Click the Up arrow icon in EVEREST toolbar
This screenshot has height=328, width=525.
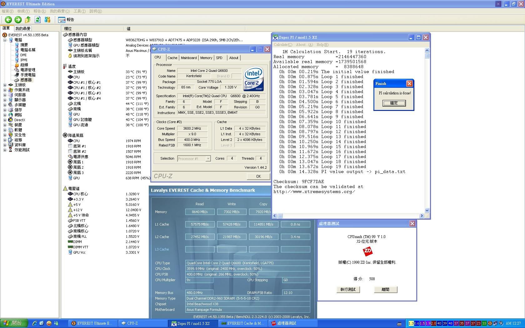(28, 20)
